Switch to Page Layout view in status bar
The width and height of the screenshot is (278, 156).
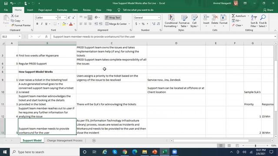click(229, 146)
